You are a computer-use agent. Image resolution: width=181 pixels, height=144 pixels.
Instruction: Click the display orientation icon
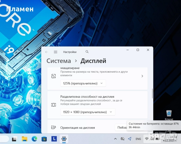[54, 127]
